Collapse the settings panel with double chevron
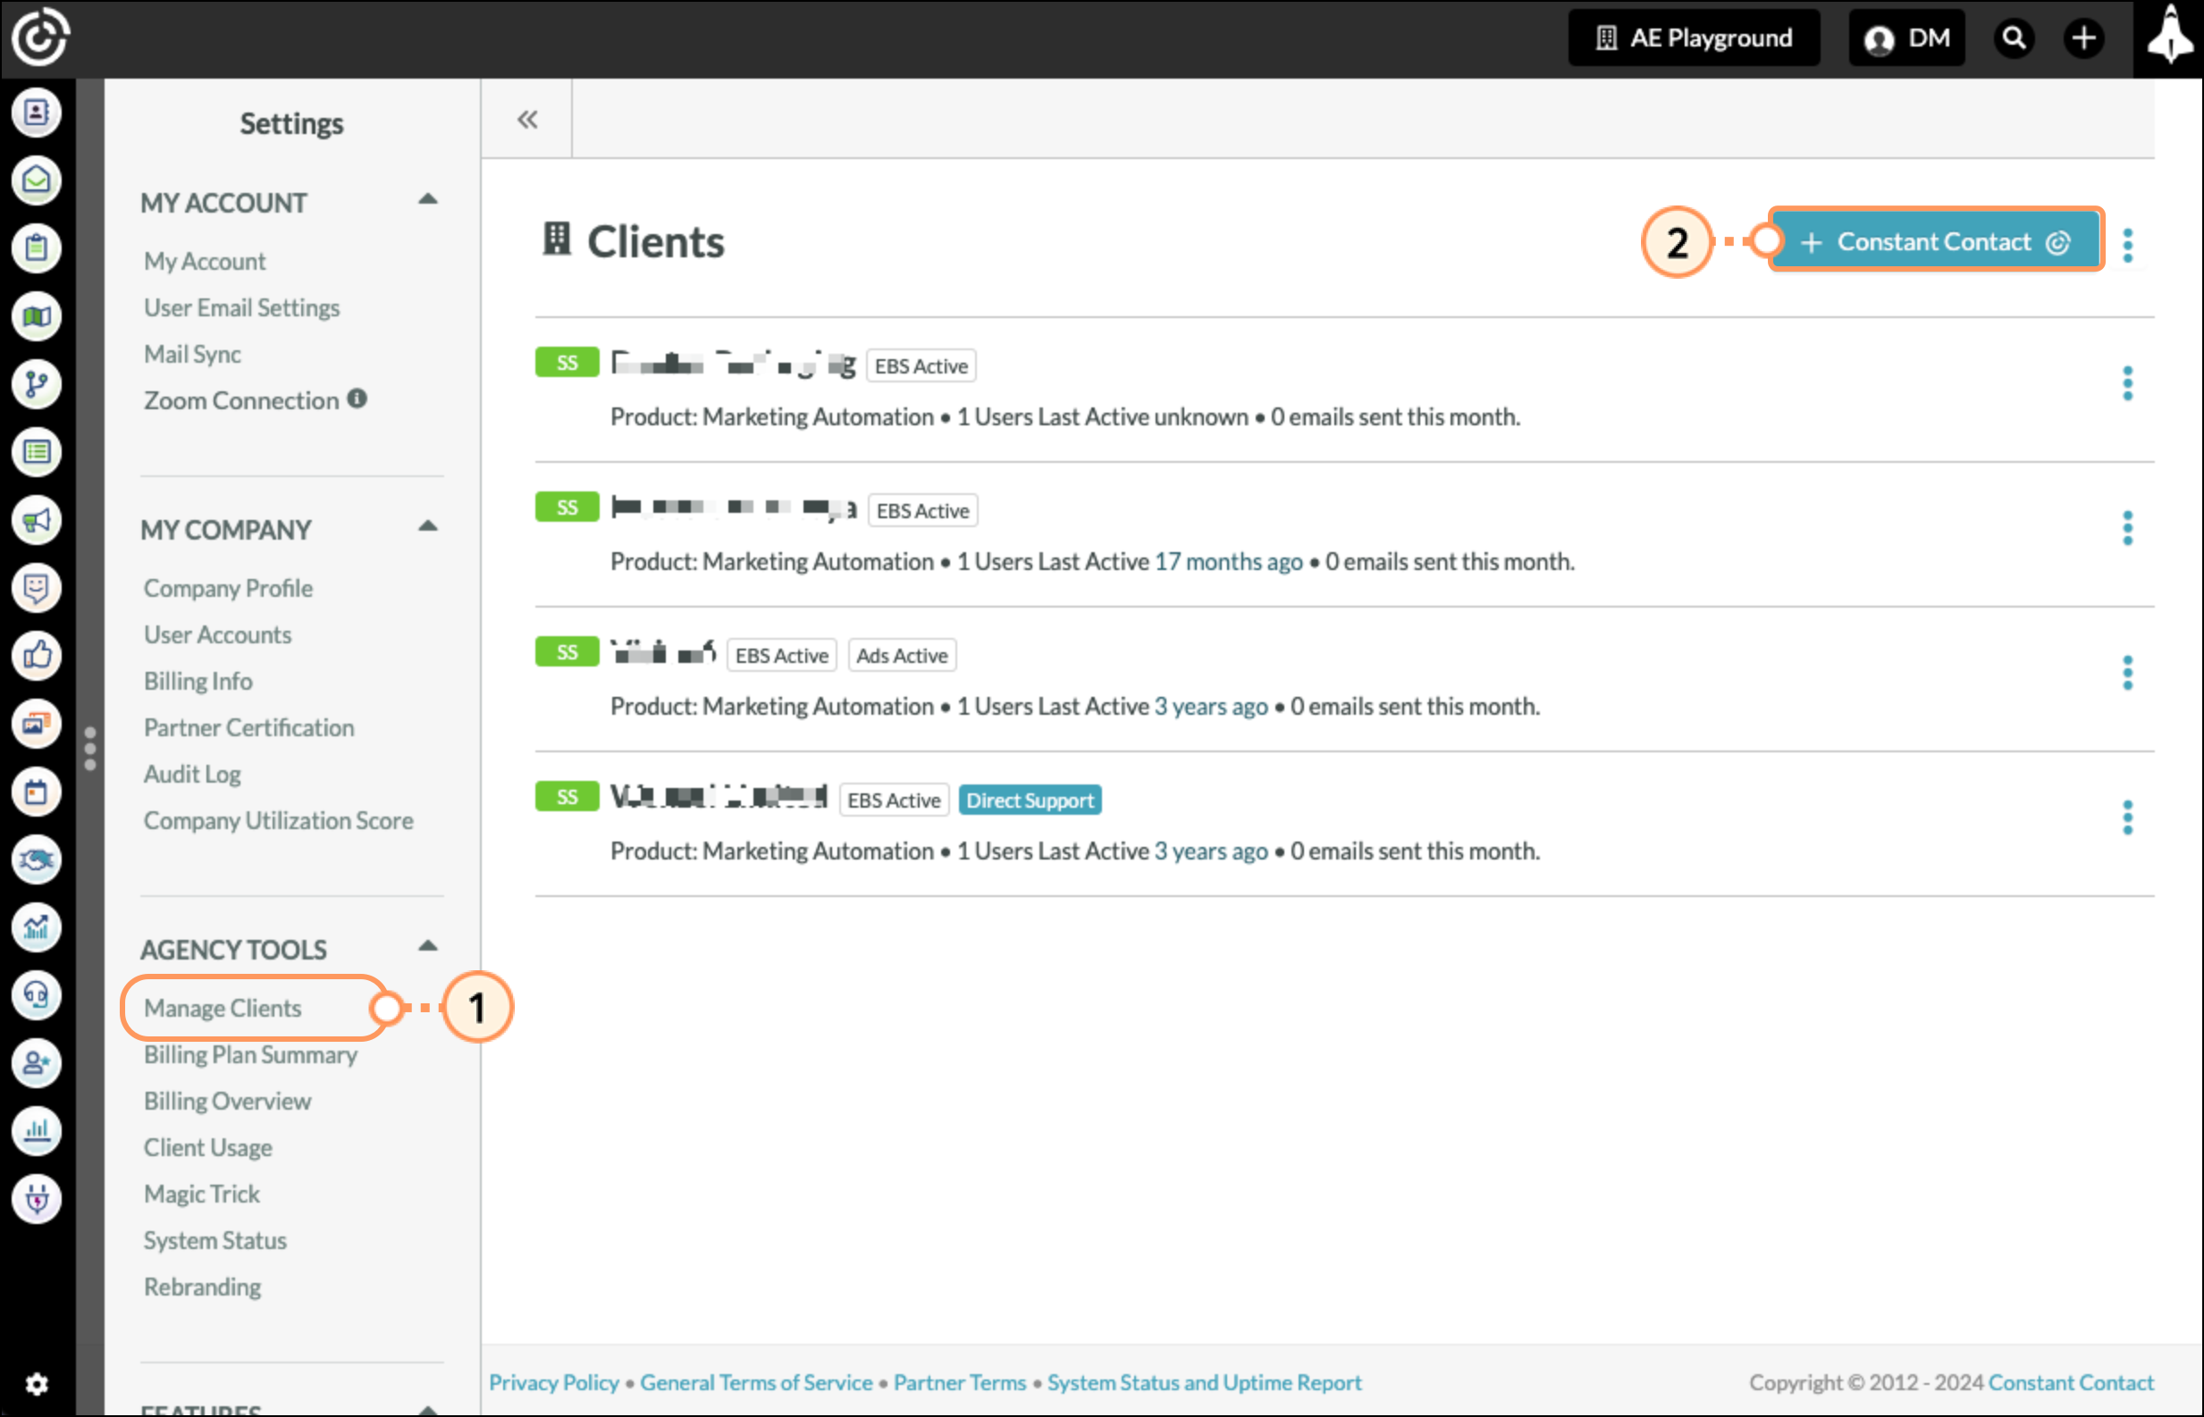 point(527,119)
